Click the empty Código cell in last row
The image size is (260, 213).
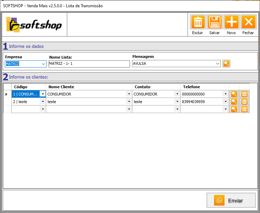[x=26, y=109]
